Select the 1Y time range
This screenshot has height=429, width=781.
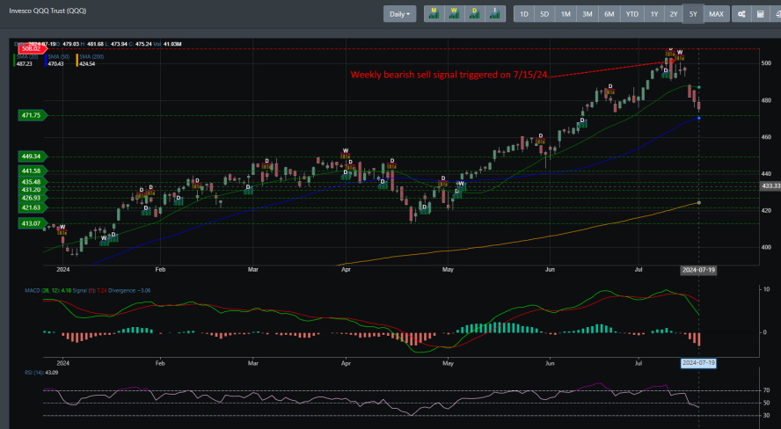[x=654, y=14]
